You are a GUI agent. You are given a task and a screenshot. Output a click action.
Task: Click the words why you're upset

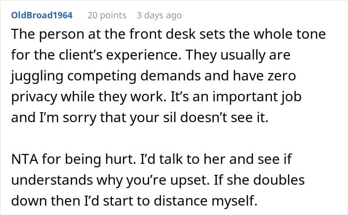pyautogui.click(x=153, y=181)
